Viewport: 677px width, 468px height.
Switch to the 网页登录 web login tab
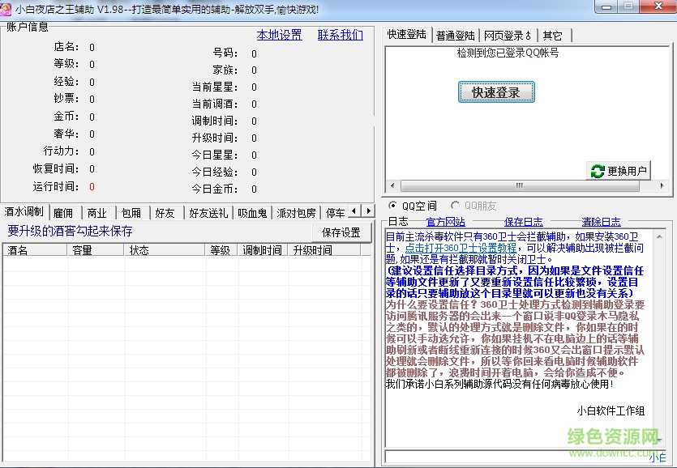pos(507,36)
